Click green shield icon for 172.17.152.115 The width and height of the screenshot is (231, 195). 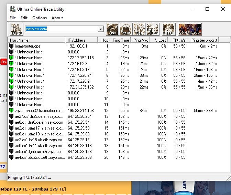(x=11, y=58)
